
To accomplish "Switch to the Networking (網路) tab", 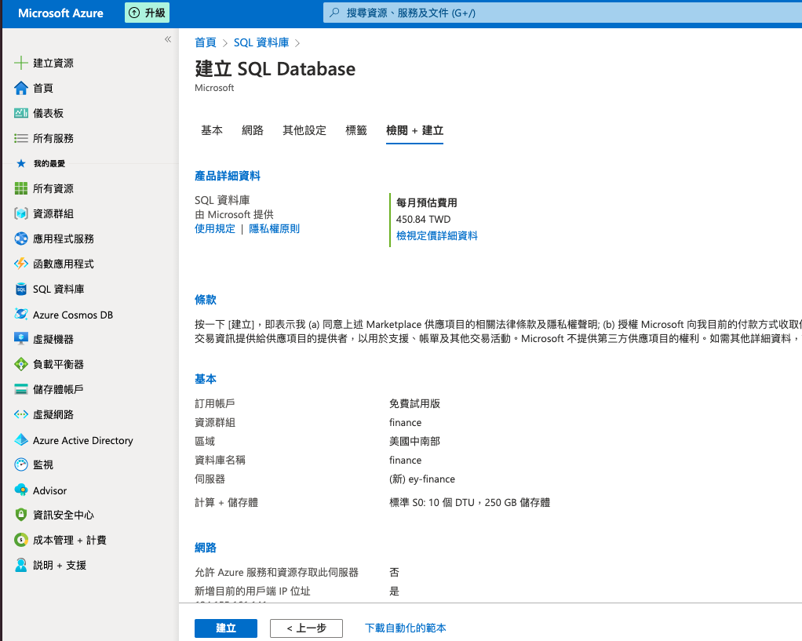I will 253,130.
